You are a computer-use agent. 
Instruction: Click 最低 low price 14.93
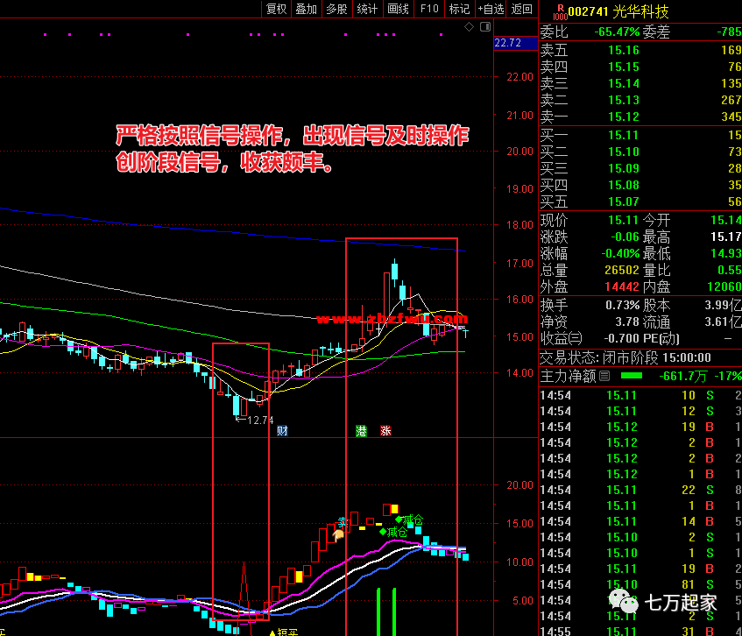726,254
